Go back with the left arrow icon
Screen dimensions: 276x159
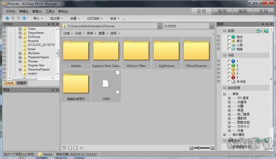(x=13, y=18)
